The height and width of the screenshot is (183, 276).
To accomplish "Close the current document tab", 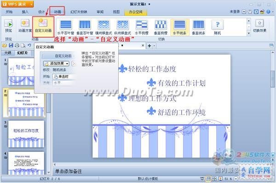I will 143,45.
